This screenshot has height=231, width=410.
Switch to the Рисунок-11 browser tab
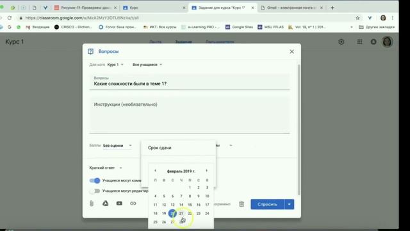(x=85, y=8)
